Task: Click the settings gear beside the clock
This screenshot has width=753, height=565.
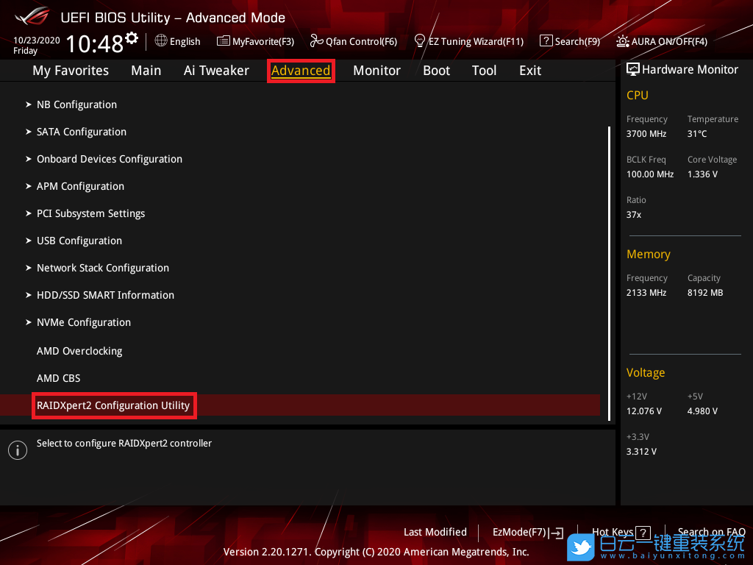Action: point(132,38)
